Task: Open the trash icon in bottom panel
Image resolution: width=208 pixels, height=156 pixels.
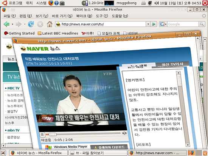Action: (205, 153)
